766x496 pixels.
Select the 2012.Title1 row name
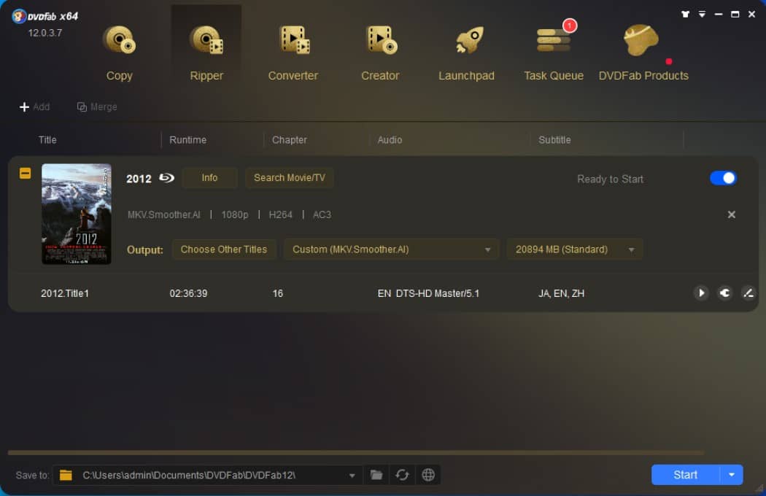pos(64,293)
